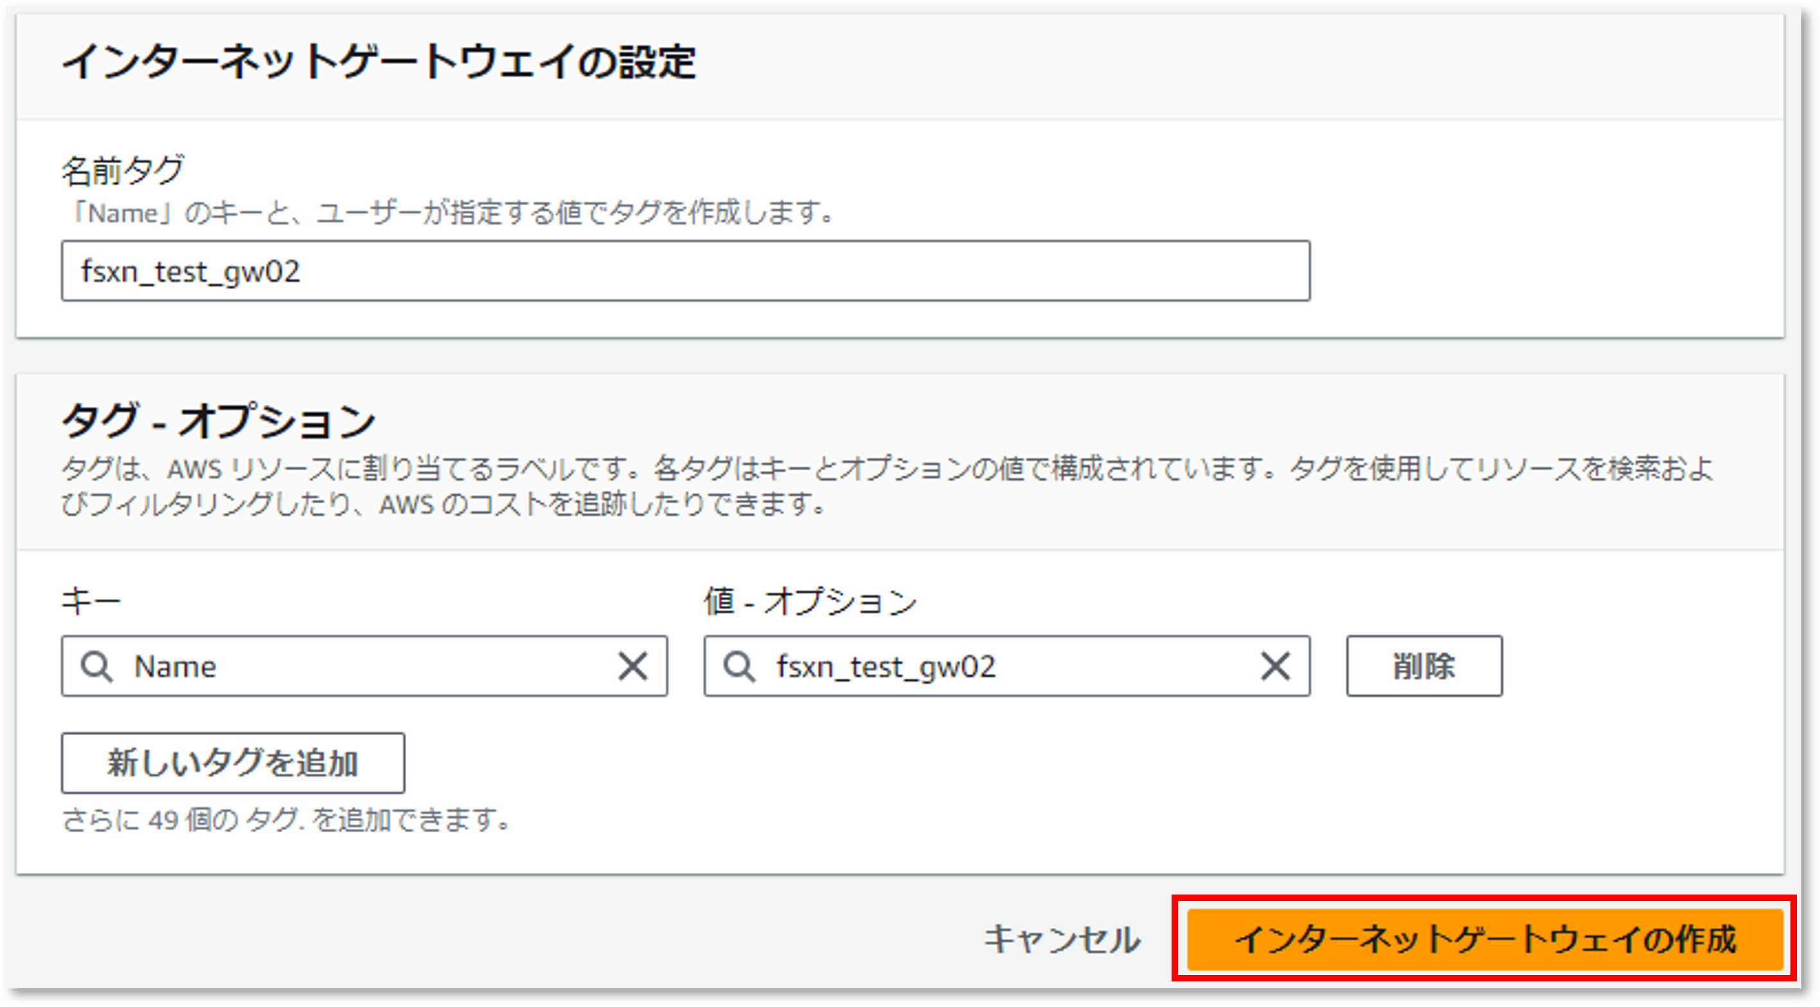Add a tag via 新しいタグを追加
The image size is (1820, 1007).
[233, 763]
